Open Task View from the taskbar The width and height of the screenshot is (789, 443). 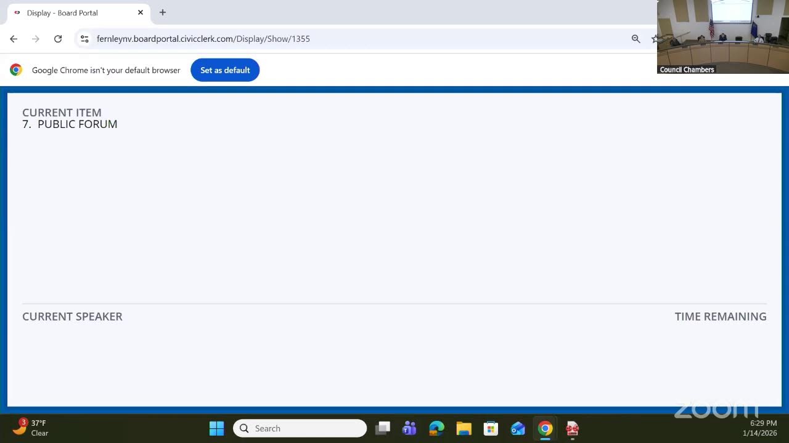pos(383,428)
